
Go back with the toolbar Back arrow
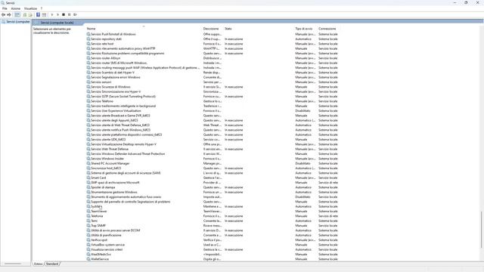pos(3,15)
